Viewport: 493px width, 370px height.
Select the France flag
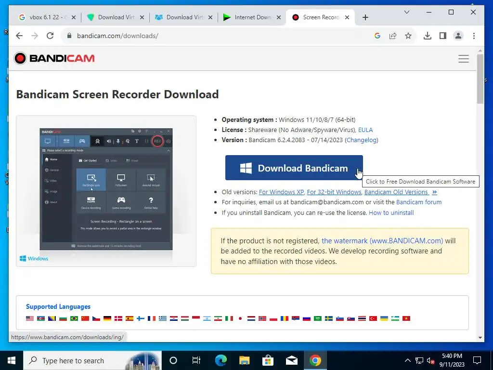(152, 318)
